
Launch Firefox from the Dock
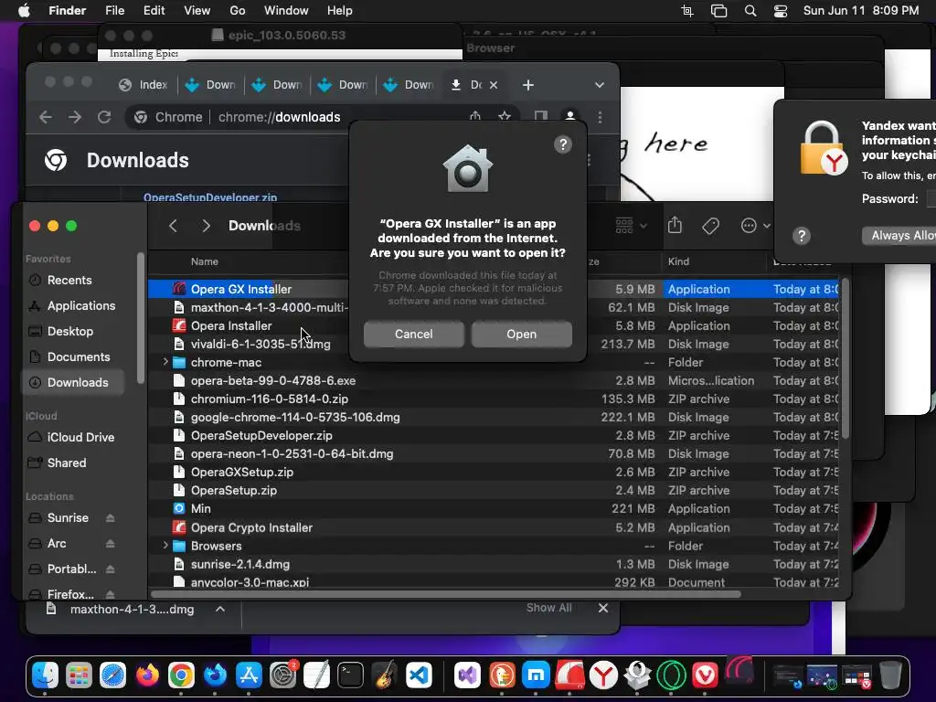pyautogui.click(x=147, y=675)
